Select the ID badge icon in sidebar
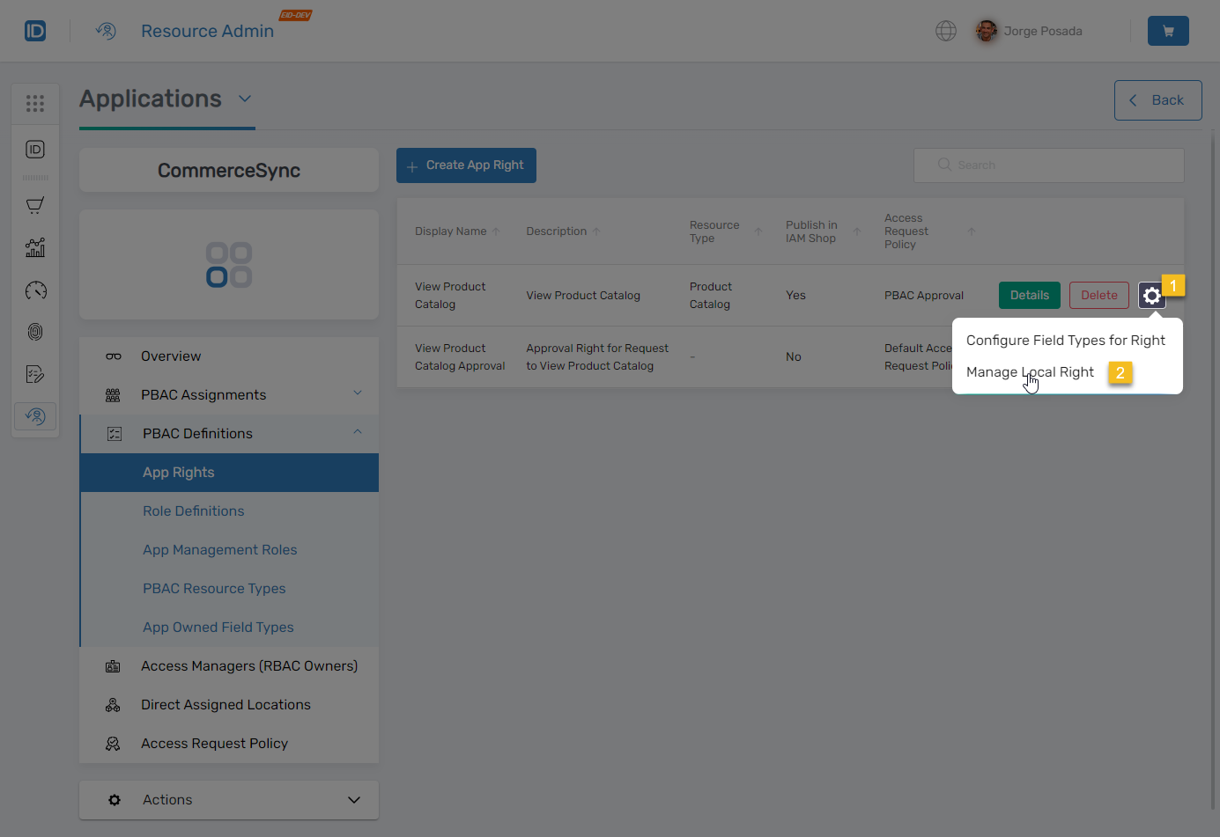 point(35,150)
